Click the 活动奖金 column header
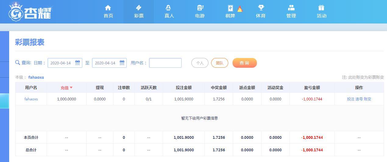Screen dimensions: 387x162 [275, 88]
